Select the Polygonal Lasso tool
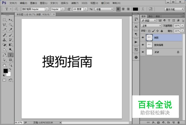Screen dimensions: 186x125 click(x=4, y=25)
